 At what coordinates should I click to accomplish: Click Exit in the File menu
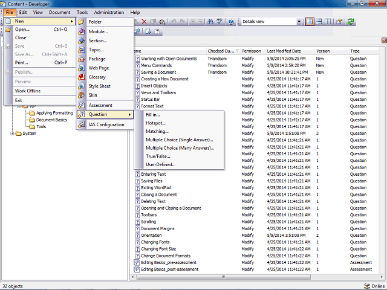[39, 100]
